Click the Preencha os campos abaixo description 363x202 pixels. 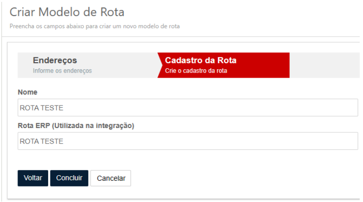(95, 26)
